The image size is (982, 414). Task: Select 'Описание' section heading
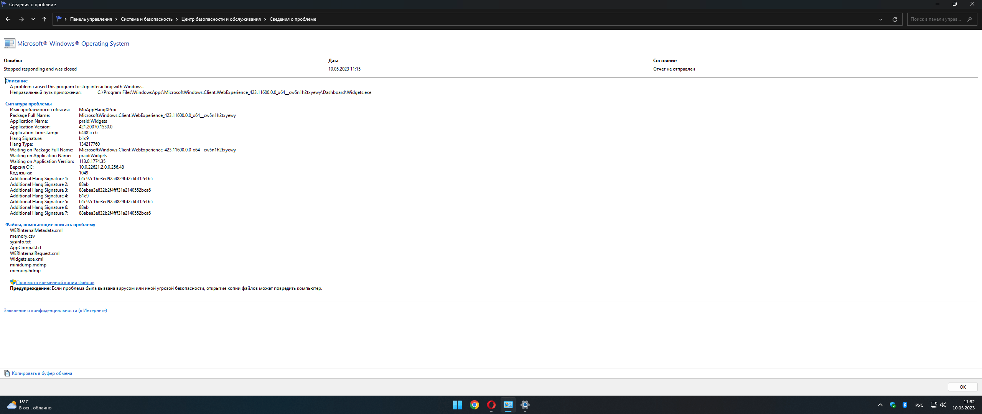click(x=16, y=81)
